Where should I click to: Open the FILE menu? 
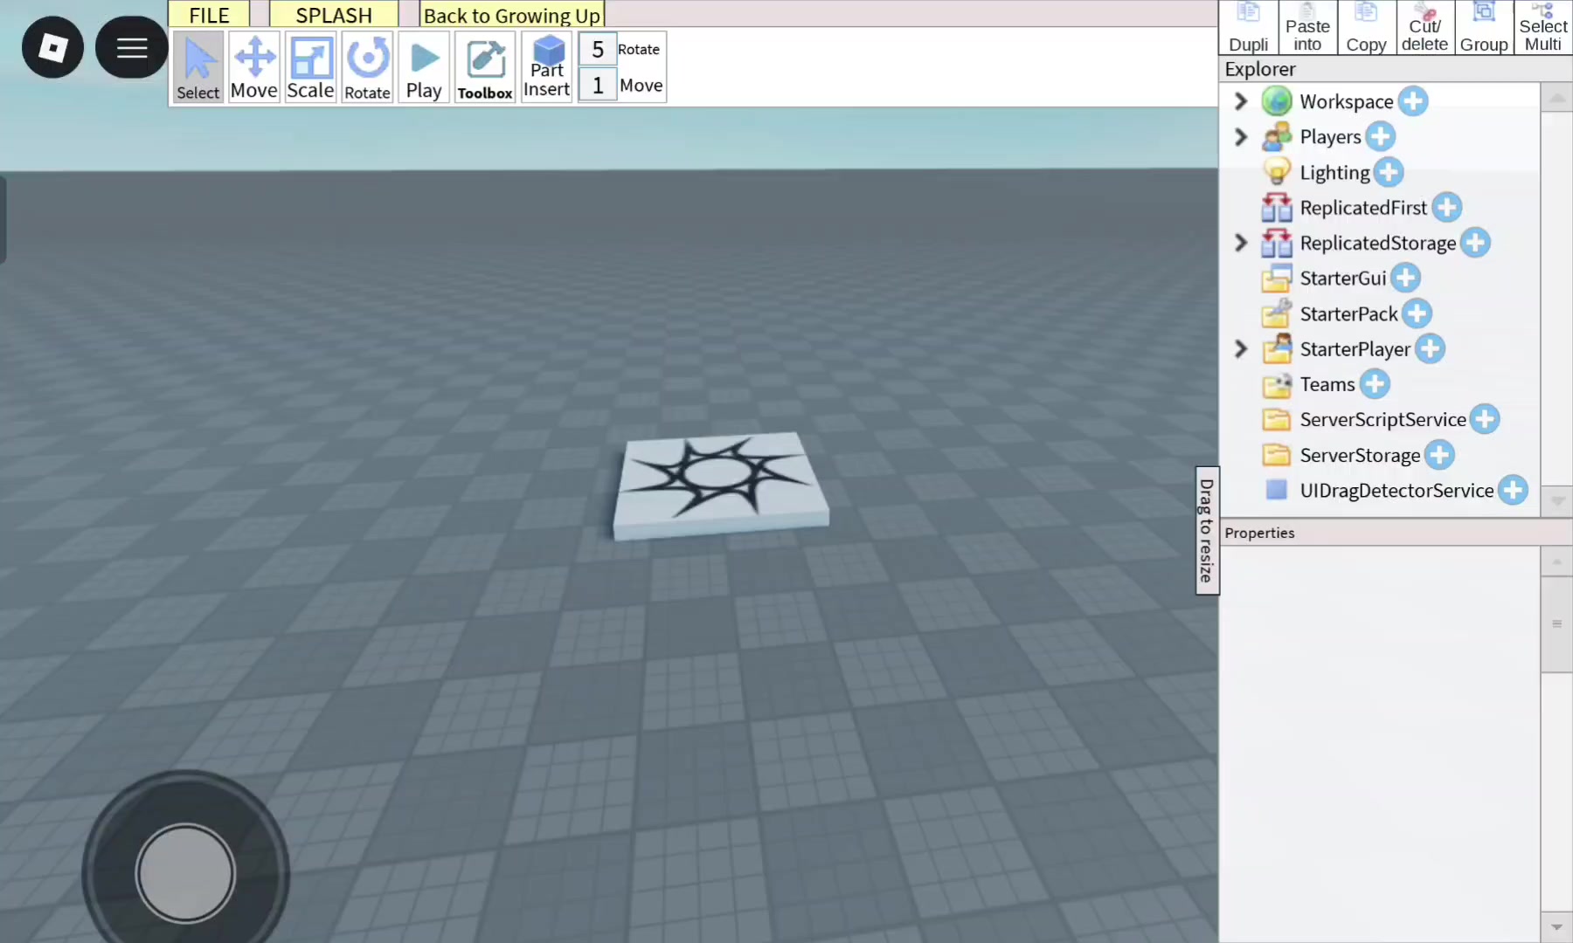point(209,14)
